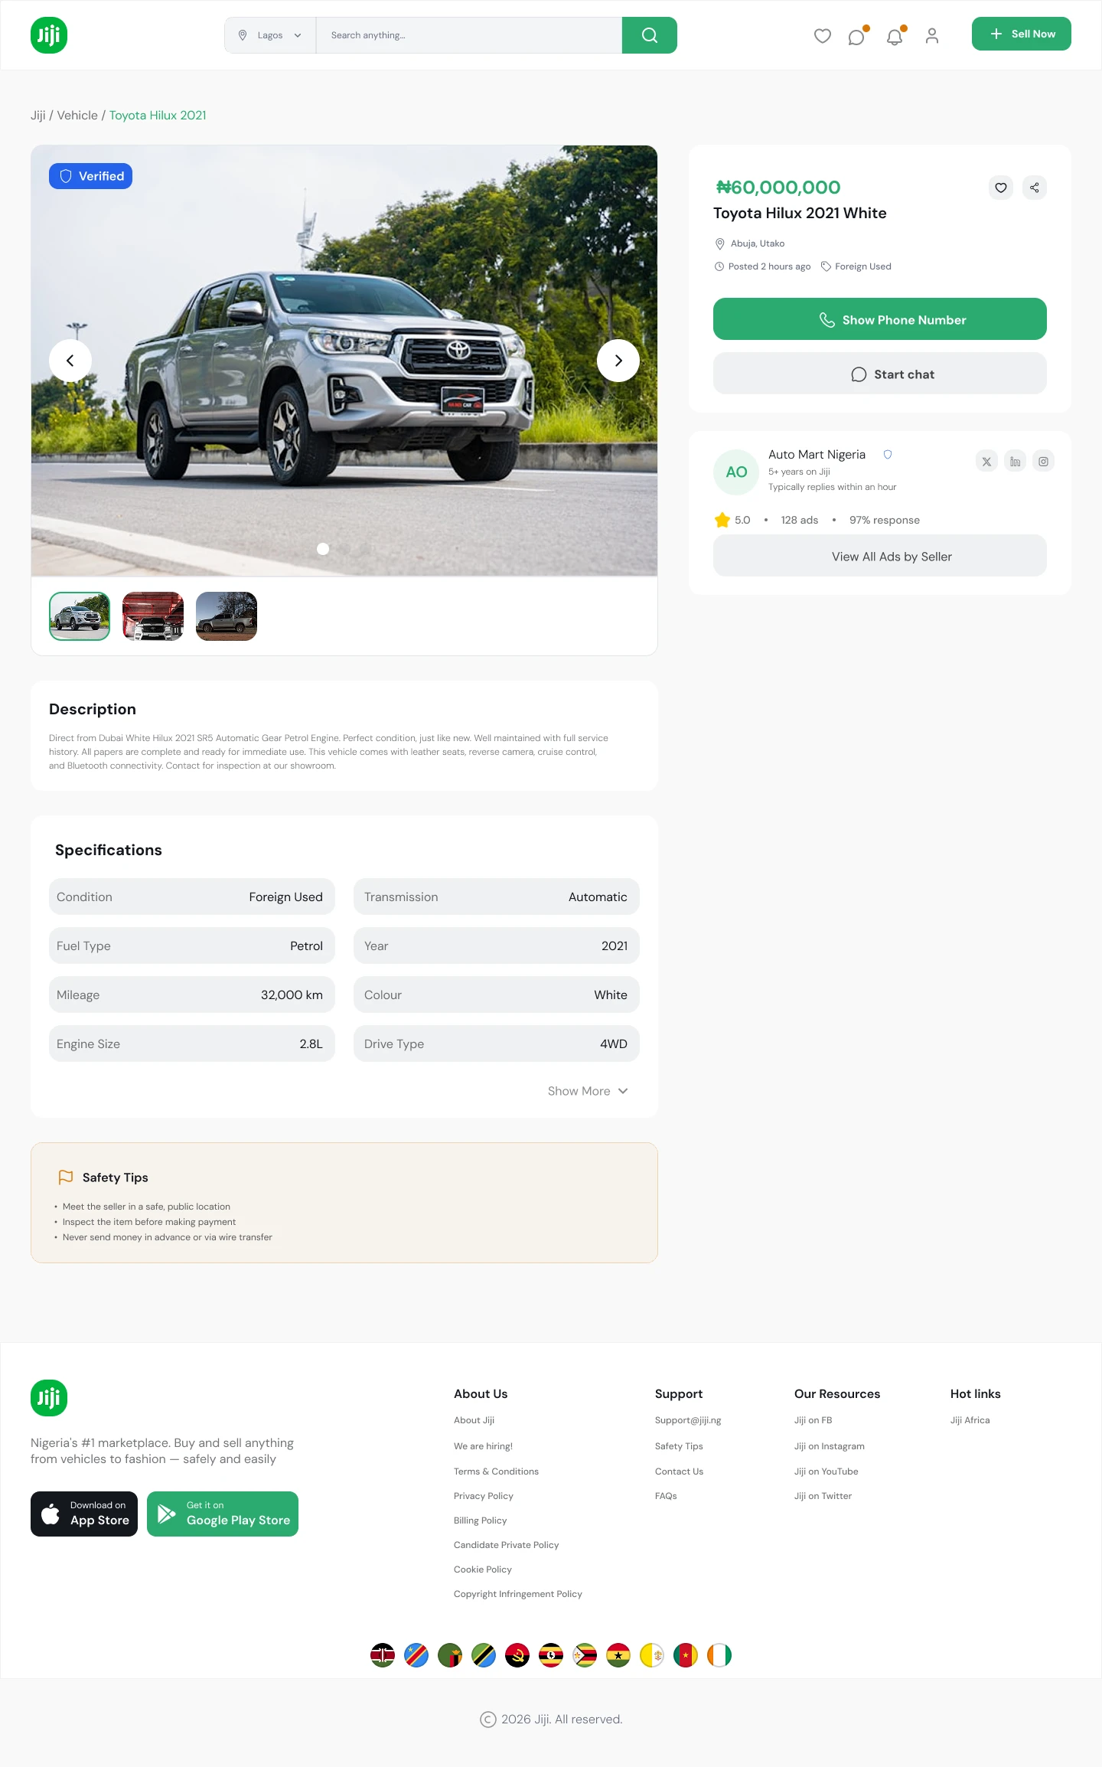The height and width of the screenshot is (1767, 1102).
Task: Go to Jiji breadcrumb home link
Action: [38, 116]
